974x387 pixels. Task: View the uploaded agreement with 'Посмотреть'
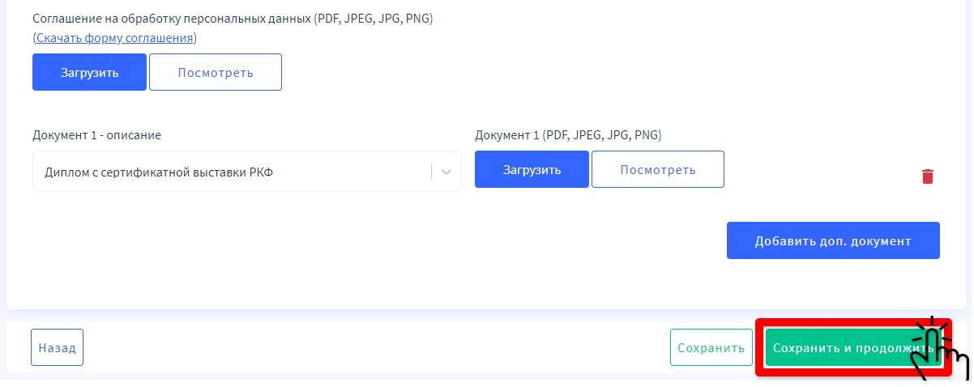[x=216, y=72]
